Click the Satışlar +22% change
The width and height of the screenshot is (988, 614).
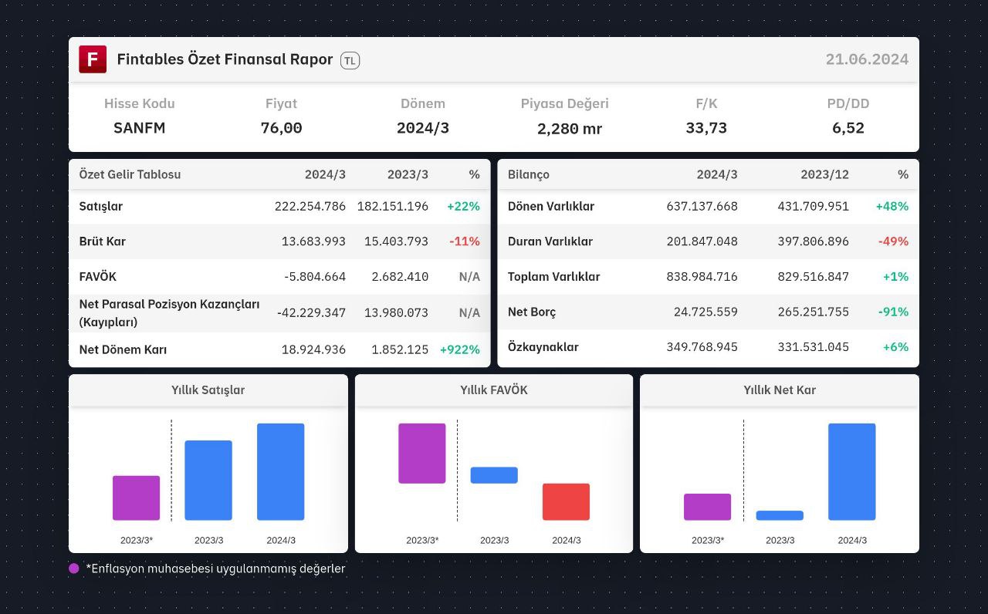tap(463, 207)
